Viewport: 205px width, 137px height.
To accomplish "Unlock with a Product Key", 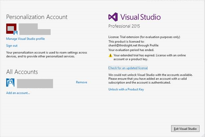I will click(x=126, y=90).
